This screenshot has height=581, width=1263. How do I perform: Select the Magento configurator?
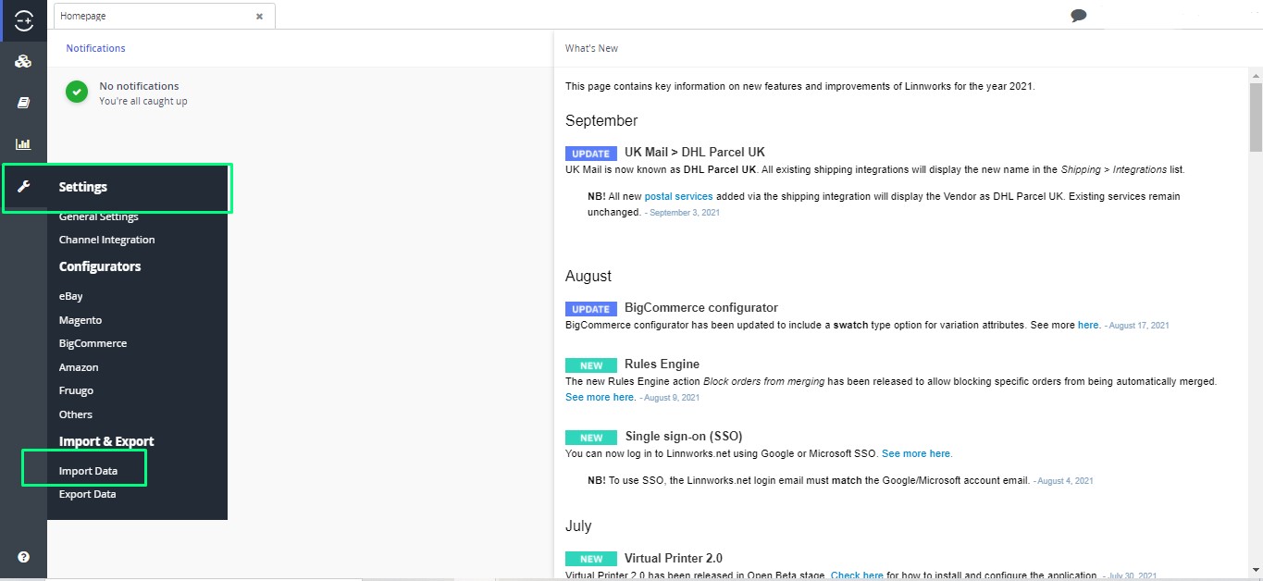point(80,320)
